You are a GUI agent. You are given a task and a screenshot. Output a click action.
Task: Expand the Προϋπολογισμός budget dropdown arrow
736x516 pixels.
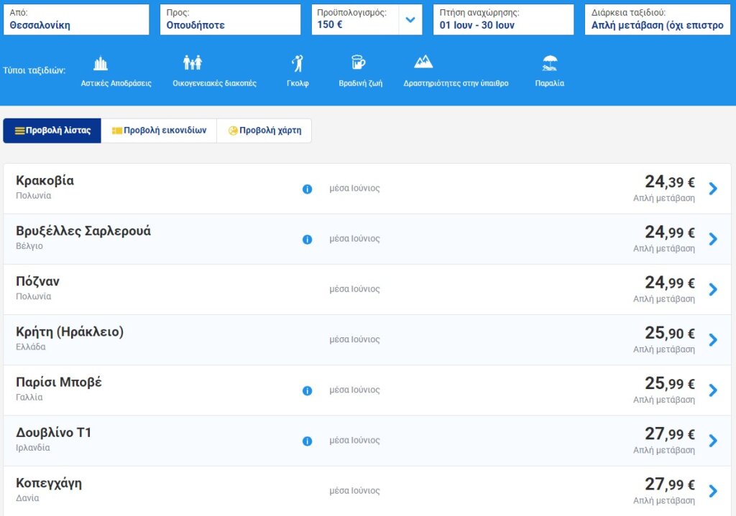(410, 19)
